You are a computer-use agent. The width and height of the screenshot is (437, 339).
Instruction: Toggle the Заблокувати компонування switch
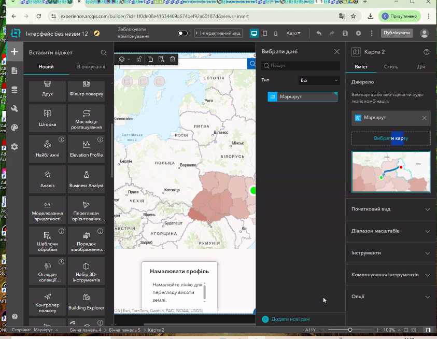point(182,33)
